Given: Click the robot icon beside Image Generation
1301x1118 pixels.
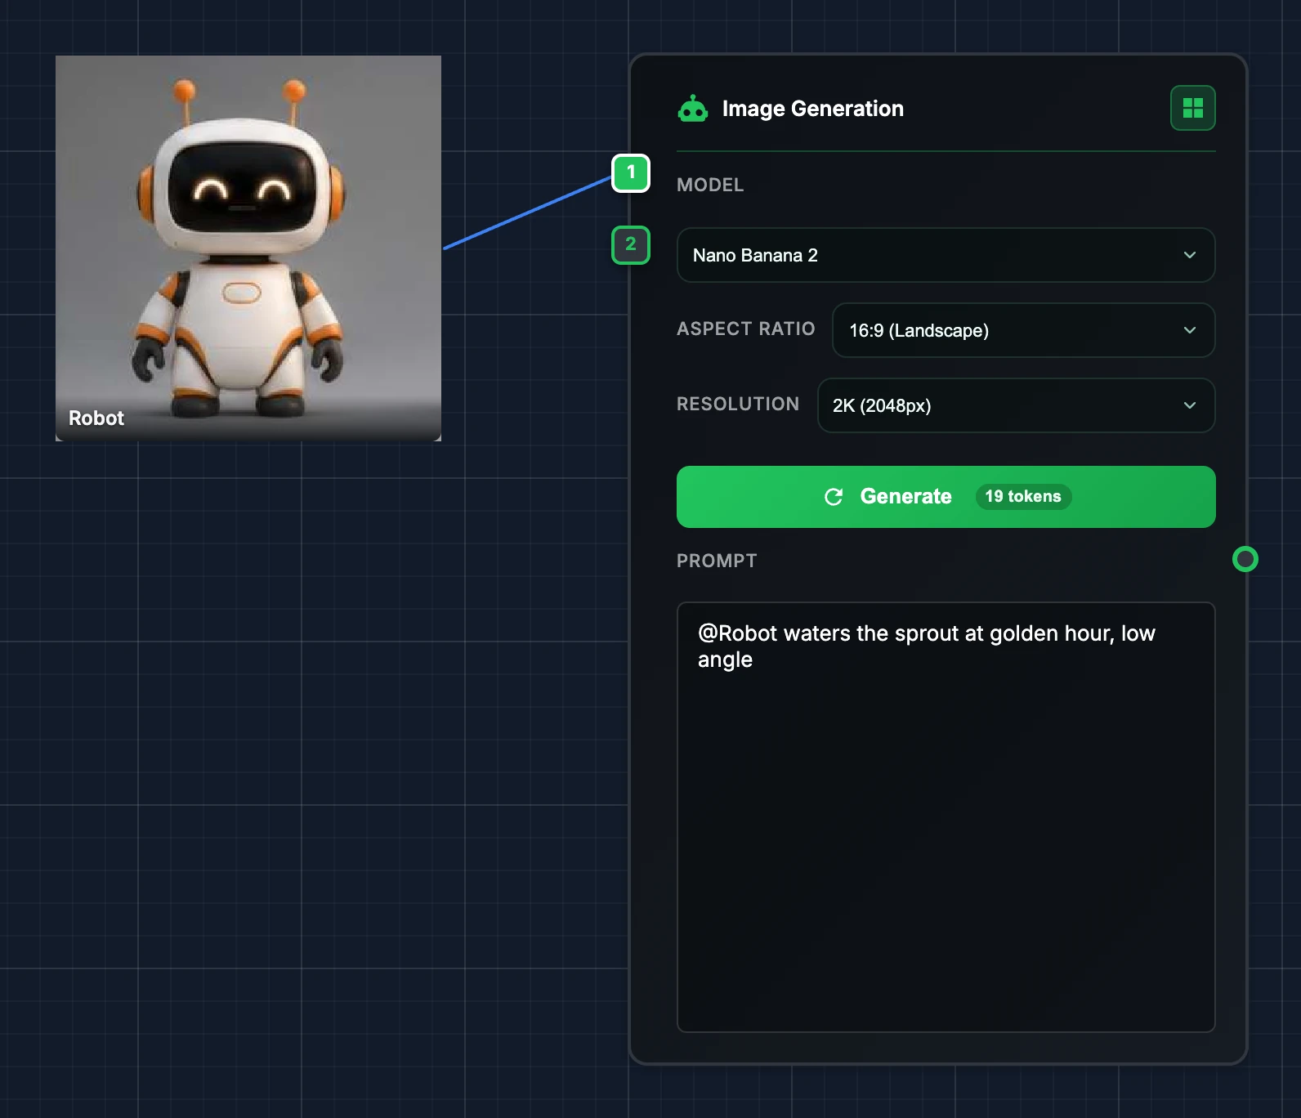Looking at the screenshot, I should click(693, 109).
